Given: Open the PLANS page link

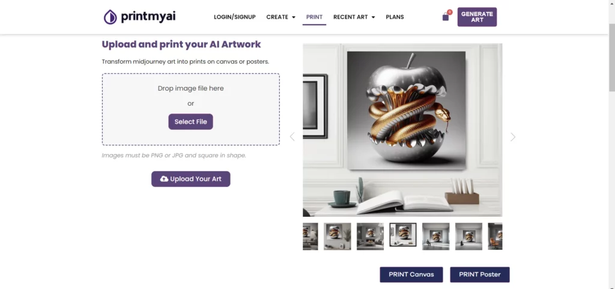Looking at the screenshot, I should pyautogui.click(x=395, y=17).
